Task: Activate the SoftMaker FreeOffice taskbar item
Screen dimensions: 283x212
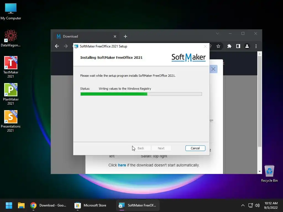Action: click(138, 205)
